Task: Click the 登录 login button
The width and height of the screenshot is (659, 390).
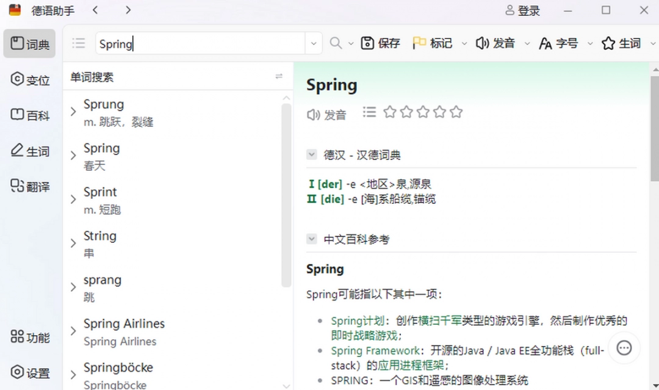Action: (522, 10)
